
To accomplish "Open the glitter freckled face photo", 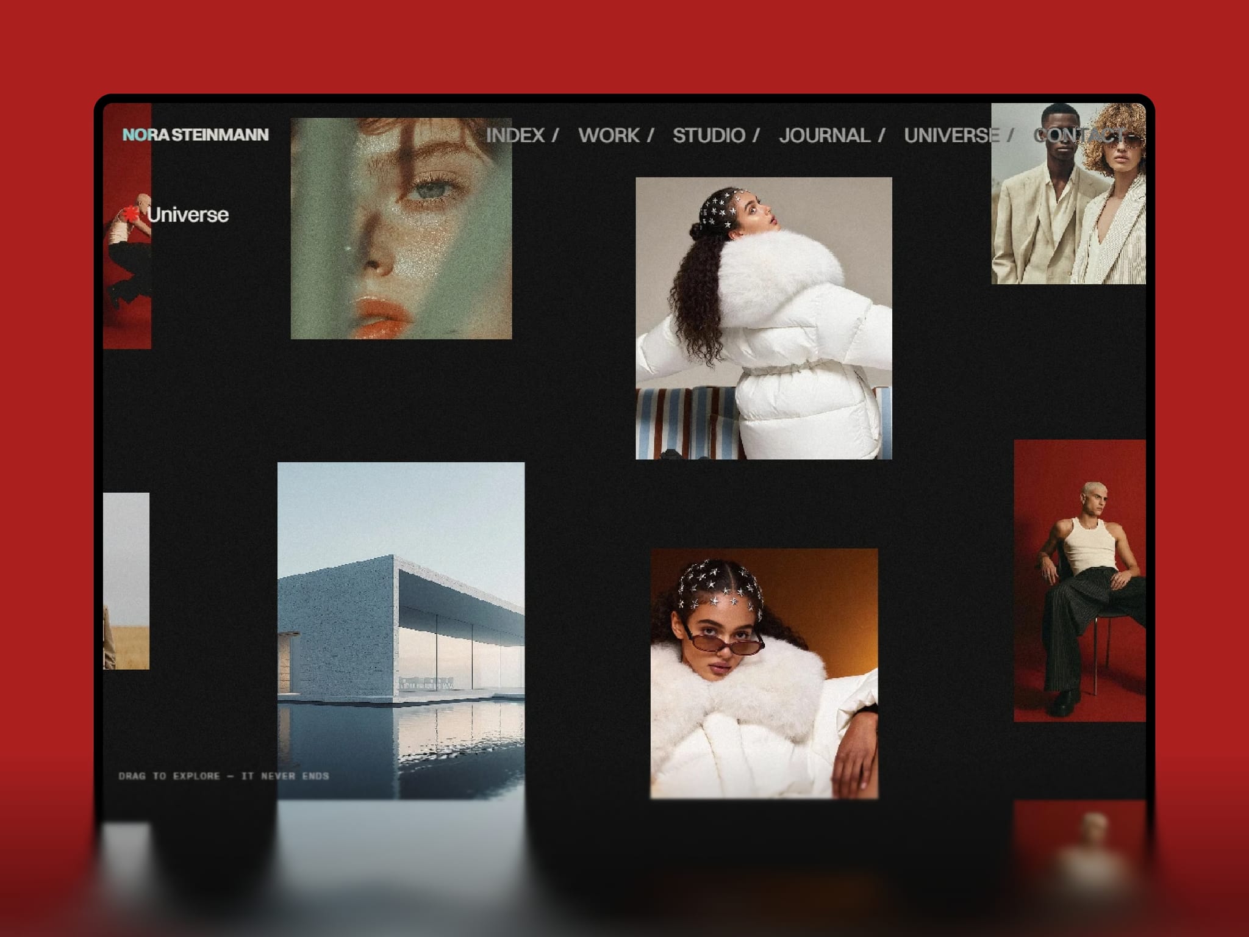I will coord(401,228).
